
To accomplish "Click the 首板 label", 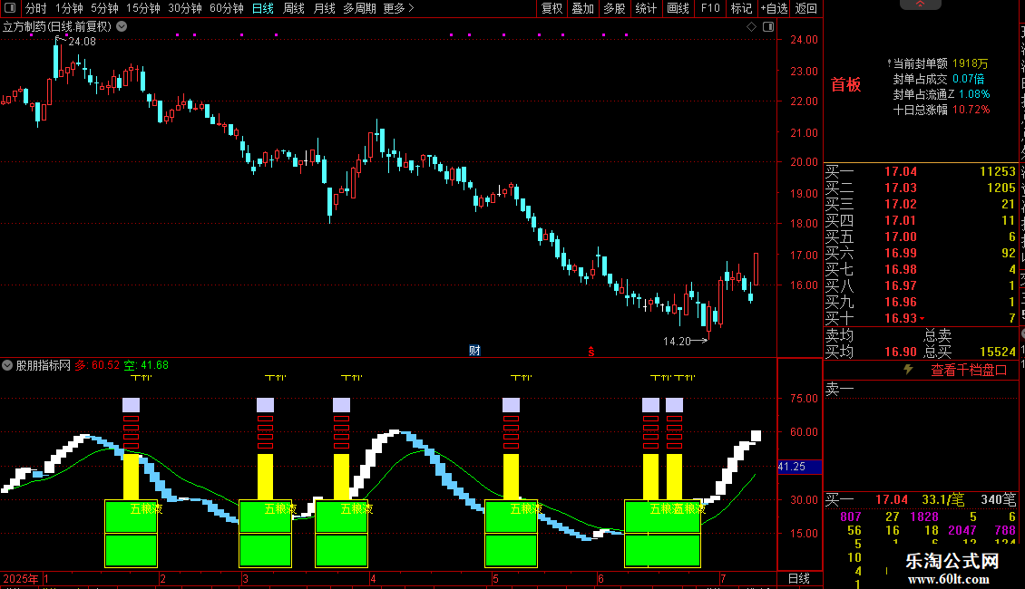I will pos(846,84).
